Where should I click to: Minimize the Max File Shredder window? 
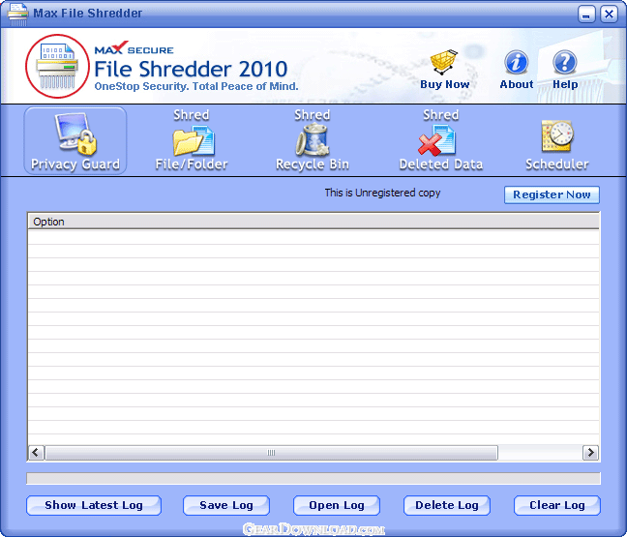586,15
